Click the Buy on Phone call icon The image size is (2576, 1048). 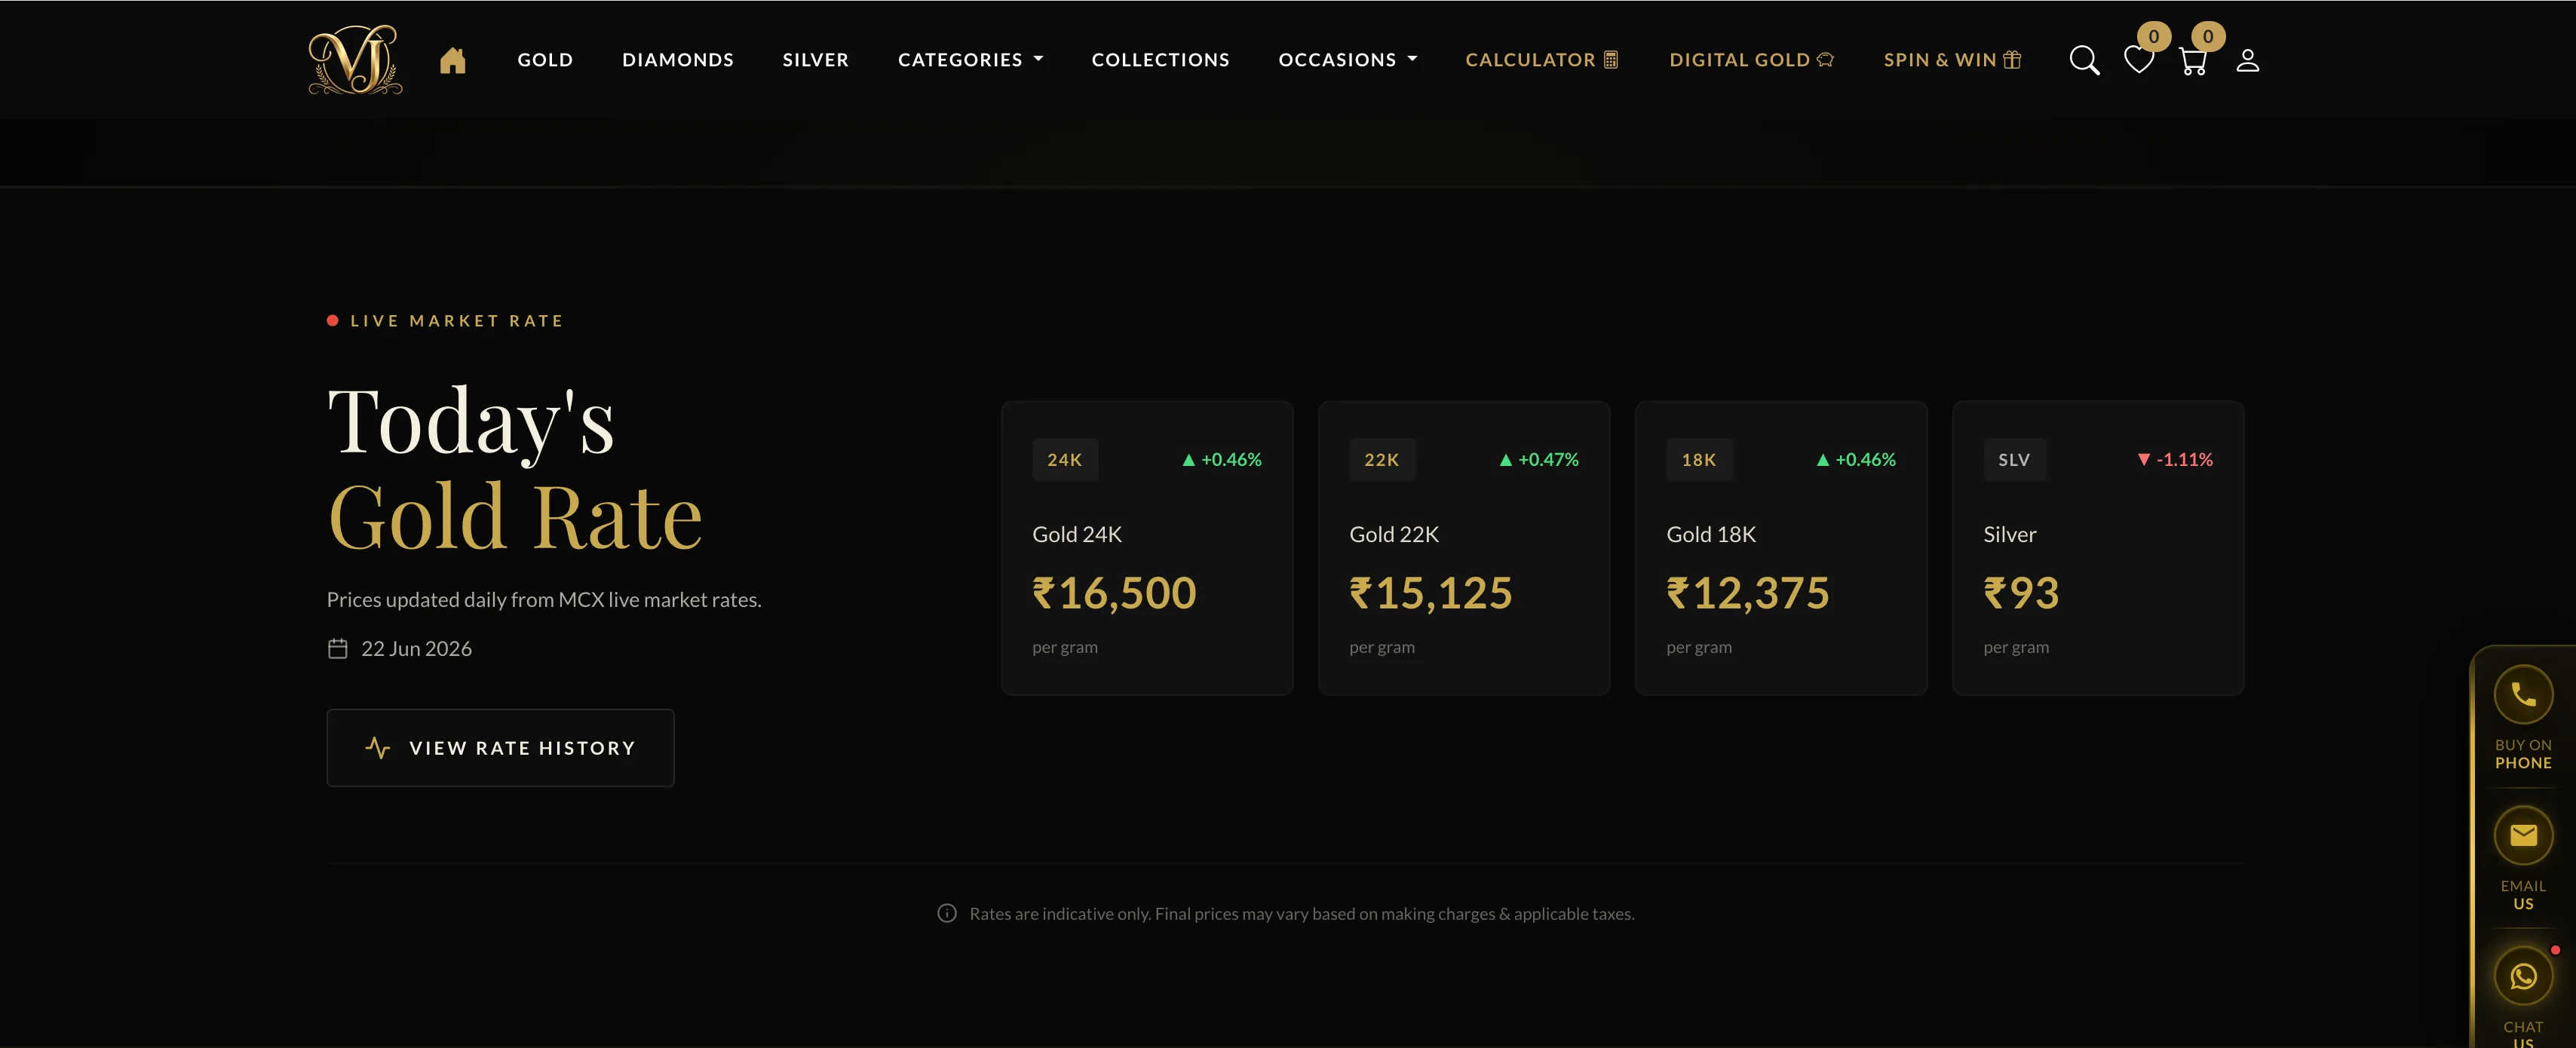[2523, 694]
